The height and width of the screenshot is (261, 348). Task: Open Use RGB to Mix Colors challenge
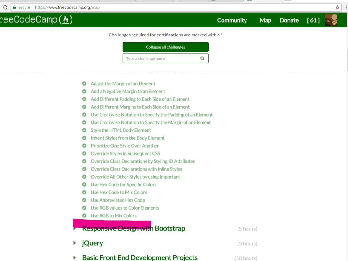(114, 215)
